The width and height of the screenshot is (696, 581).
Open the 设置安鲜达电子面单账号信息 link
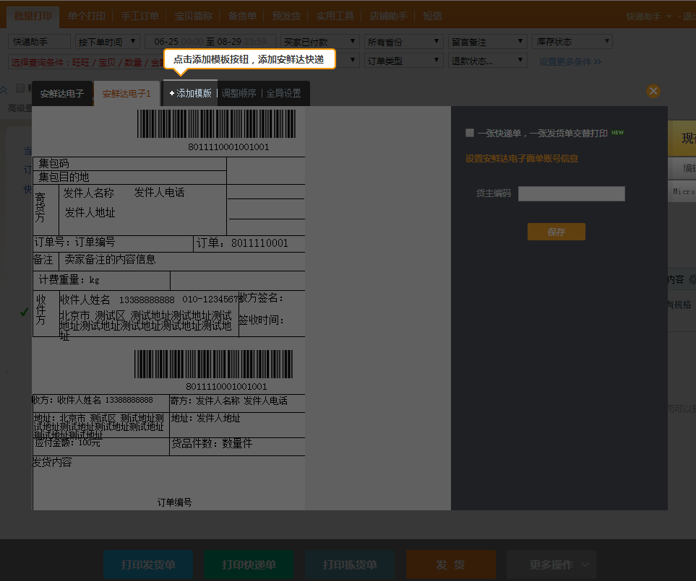pyautogui.click(x=522, y=159)
